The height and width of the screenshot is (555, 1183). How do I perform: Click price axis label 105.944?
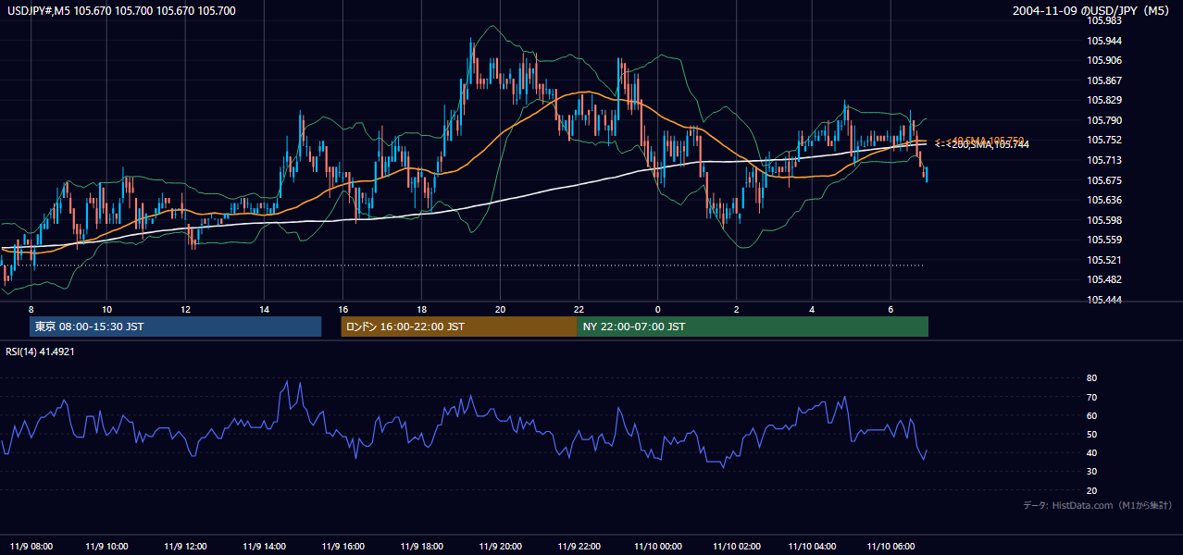click(x=1104, y=41)
